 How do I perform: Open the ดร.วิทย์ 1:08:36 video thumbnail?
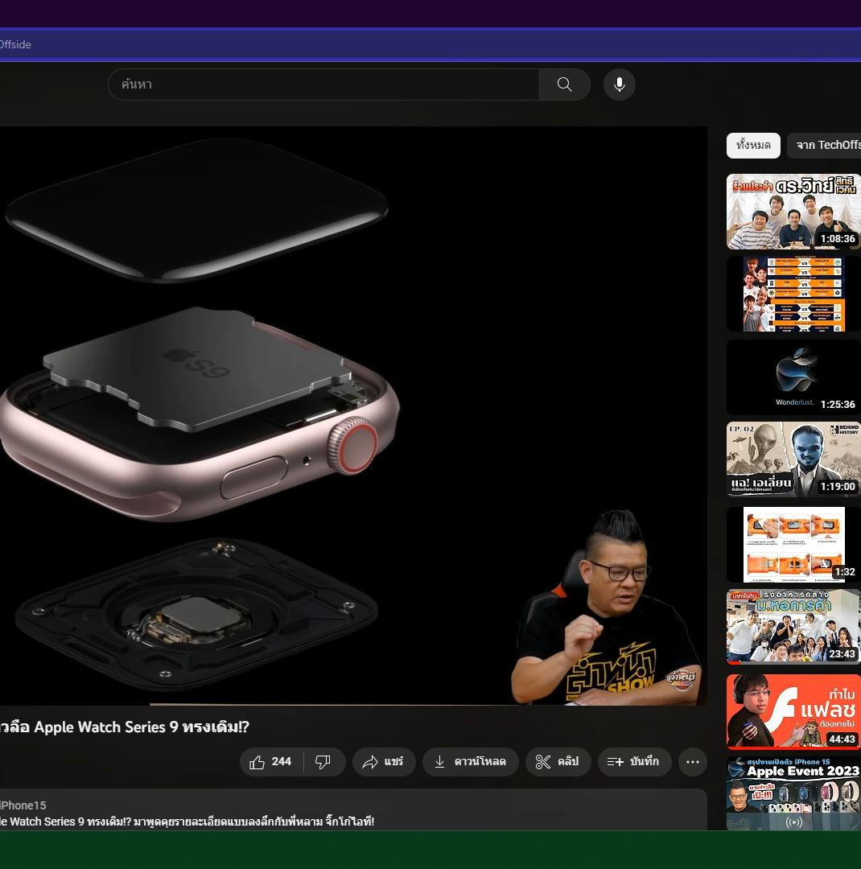click(x=793, y=211)
